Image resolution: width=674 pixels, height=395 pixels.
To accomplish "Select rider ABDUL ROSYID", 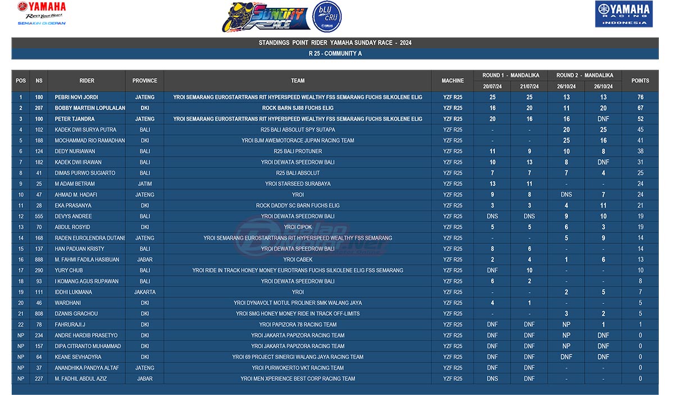I will [x=71, y=227].
